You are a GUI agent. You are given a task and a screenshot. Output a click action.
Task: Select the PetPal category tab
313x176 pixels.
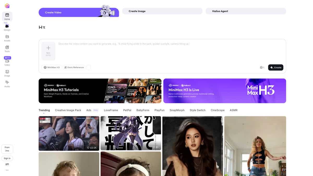[x=127, y=110]
